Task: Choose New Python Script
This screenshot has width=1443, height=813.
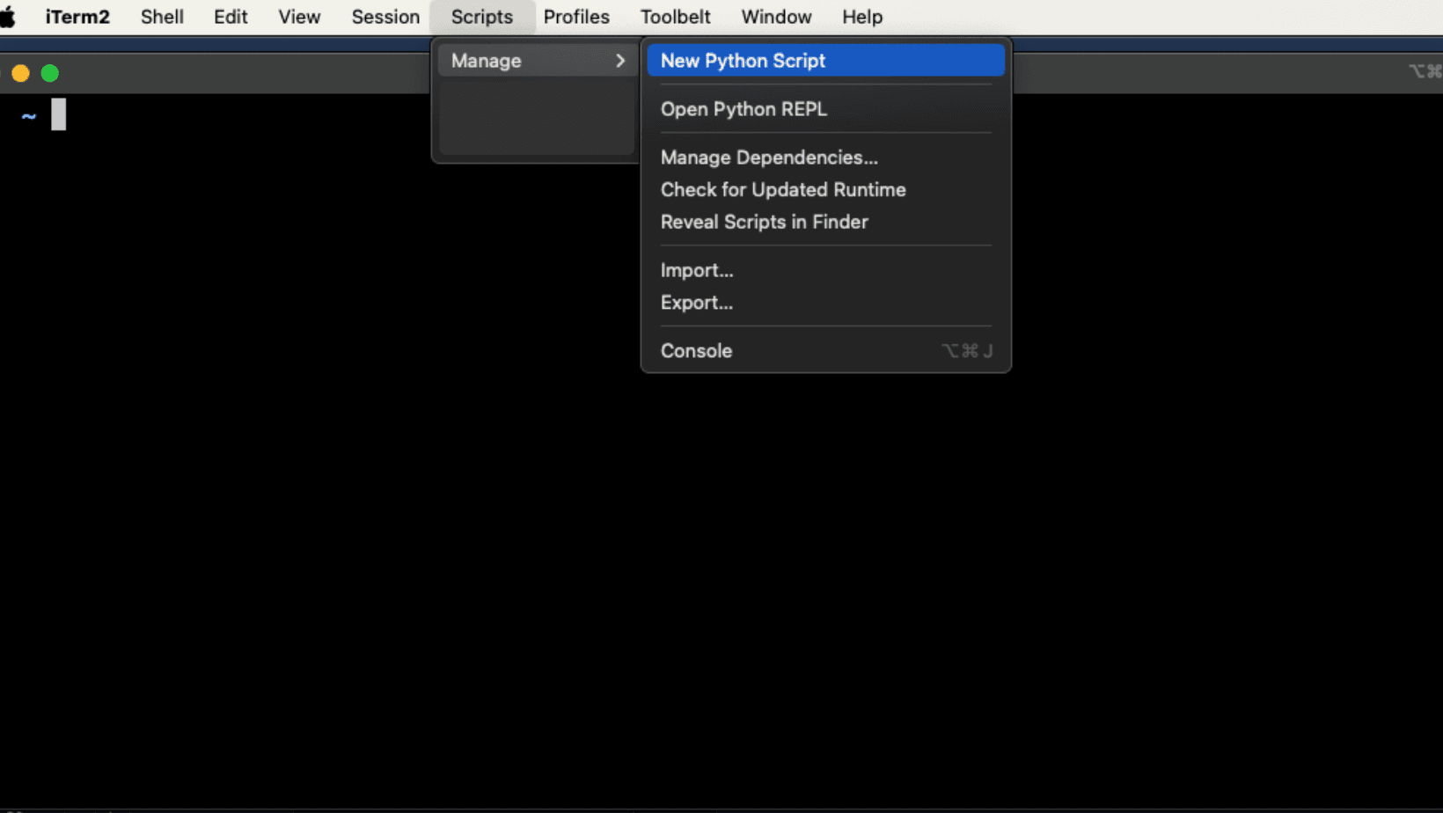Action: [x=825, y=61]
